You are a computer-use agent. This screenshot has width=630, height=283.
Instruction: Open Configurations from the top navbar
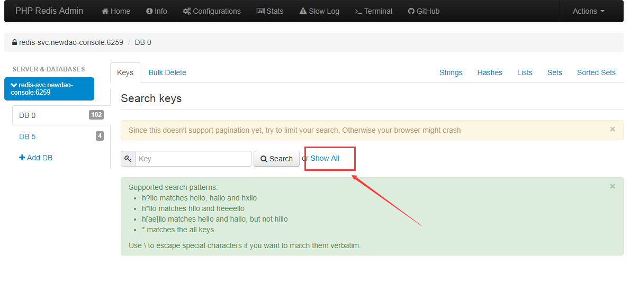pos(211,11)
